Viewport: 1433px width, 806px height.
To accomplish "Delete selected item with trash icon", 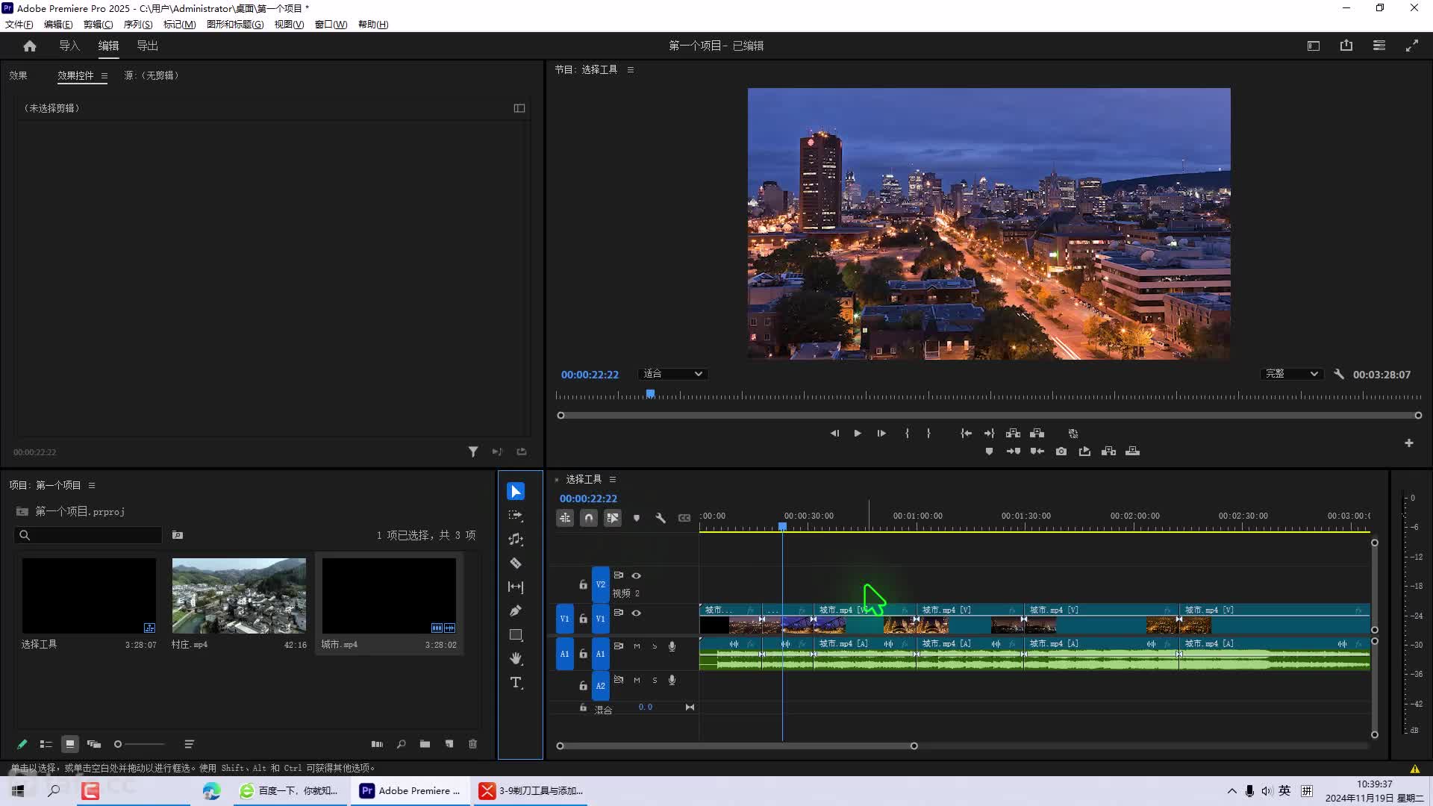I will click(x=472, y=744).
